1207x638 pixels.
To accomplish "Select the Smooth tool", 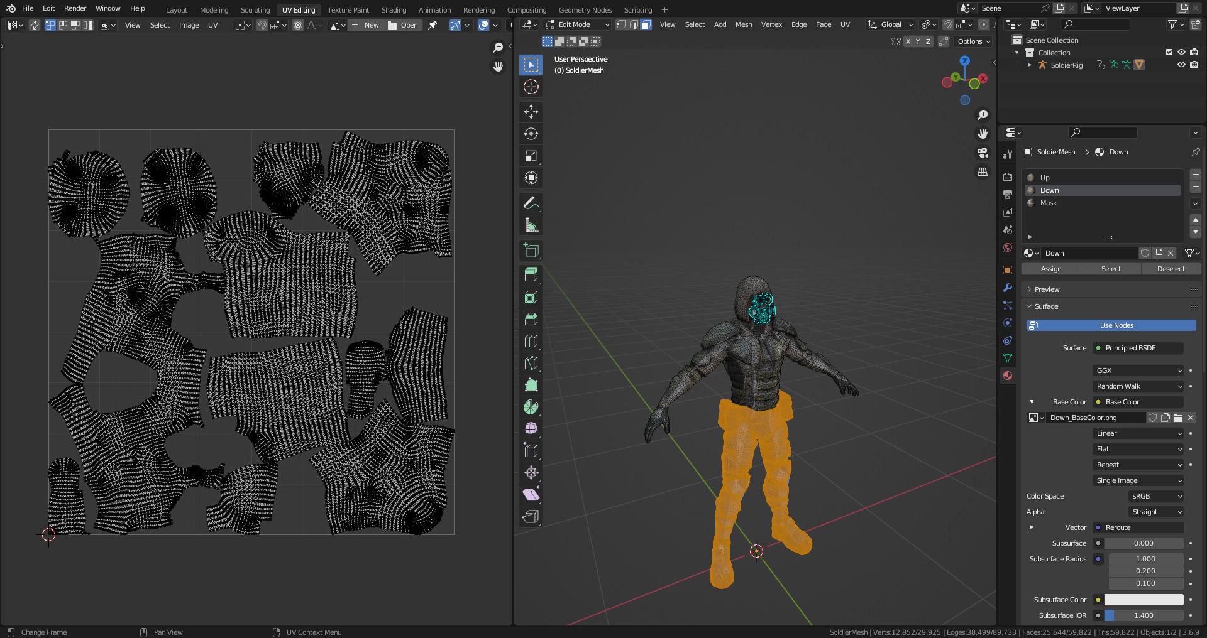I will click(531, 428).
